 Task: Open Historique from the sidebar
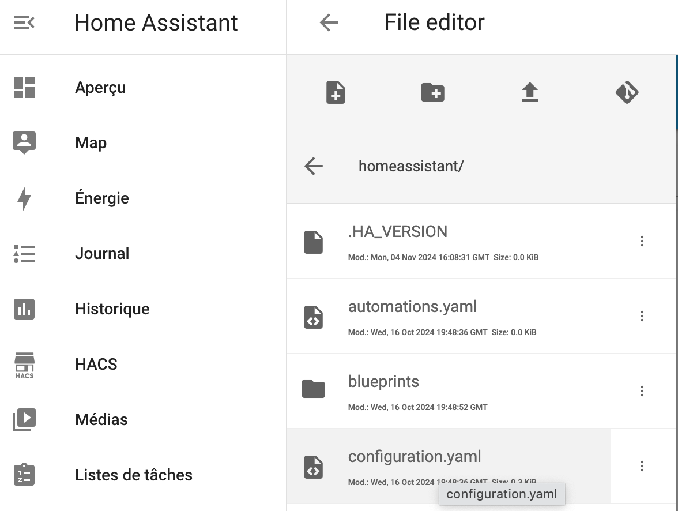tap(112, 309)
